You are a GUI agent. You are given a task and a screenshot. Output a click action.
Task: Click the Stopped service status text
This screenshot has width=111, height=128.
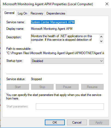click(36, 79)
